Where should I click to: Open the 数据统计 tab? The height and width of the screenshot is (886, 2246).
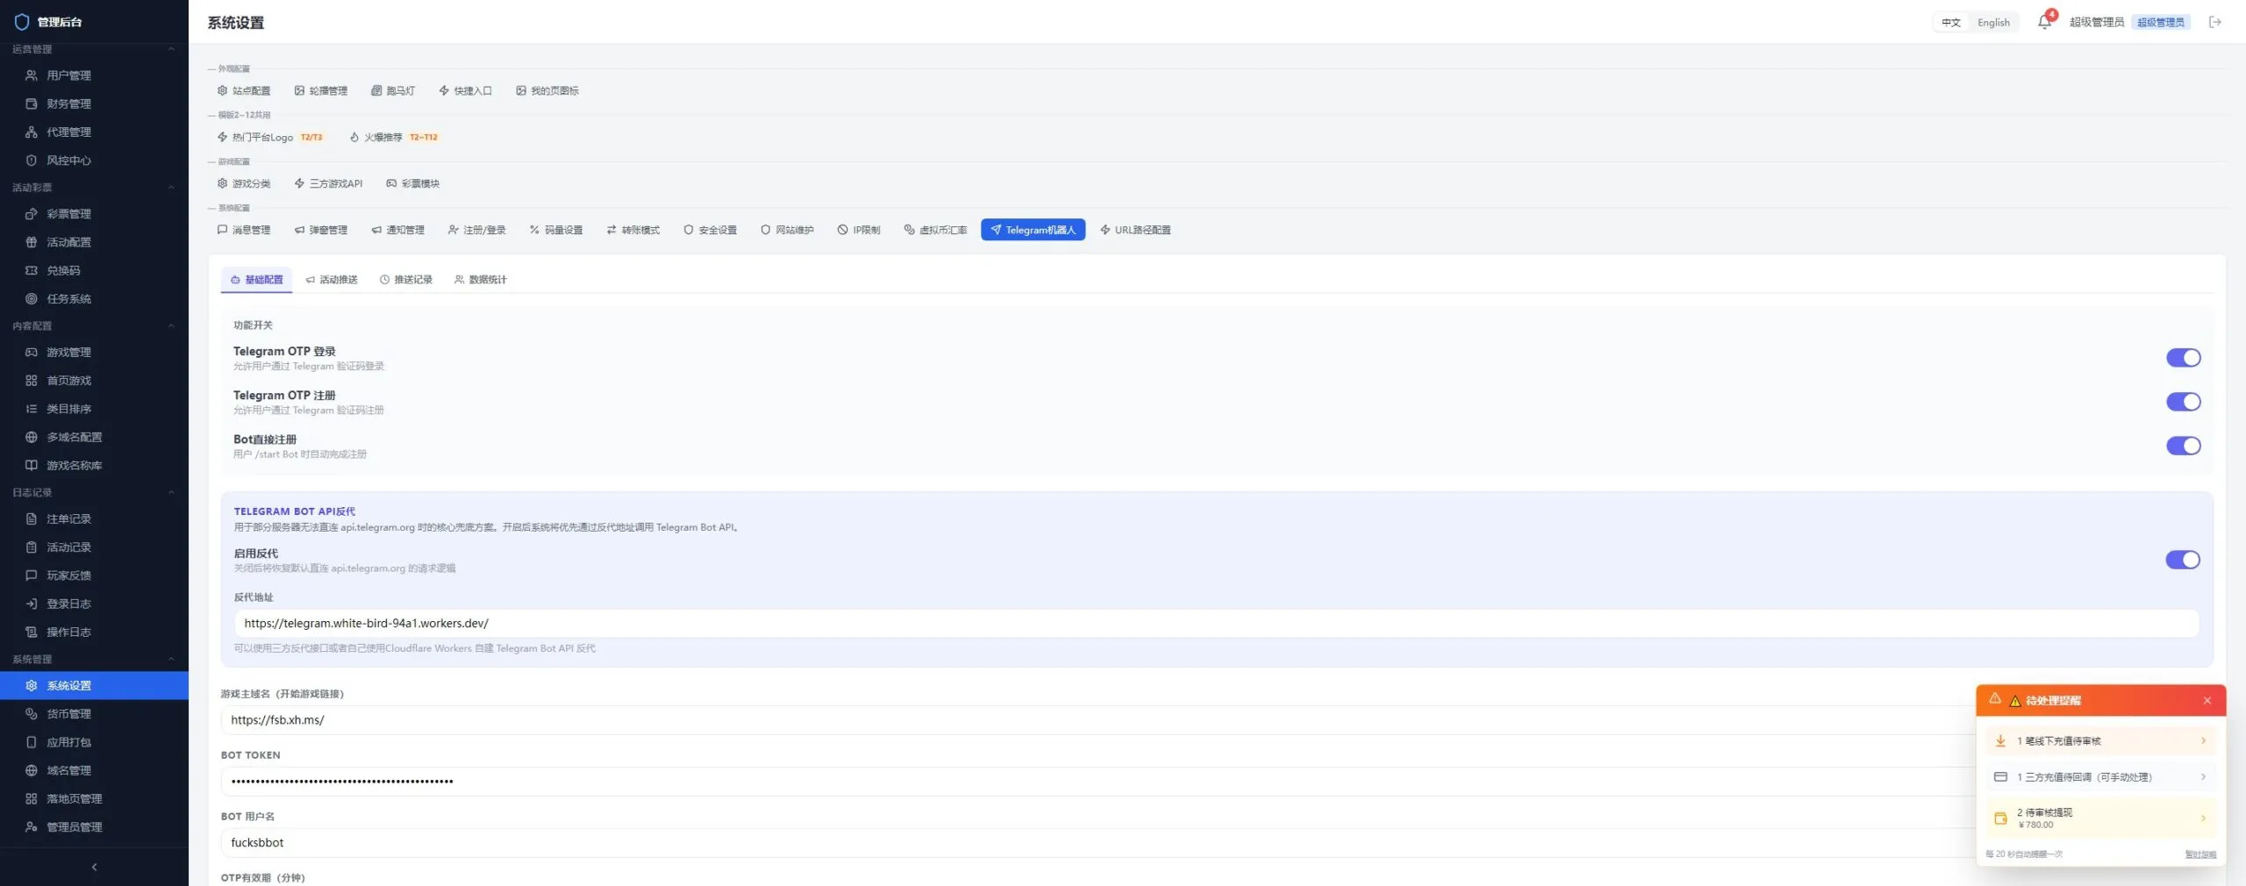click(481, 280)
